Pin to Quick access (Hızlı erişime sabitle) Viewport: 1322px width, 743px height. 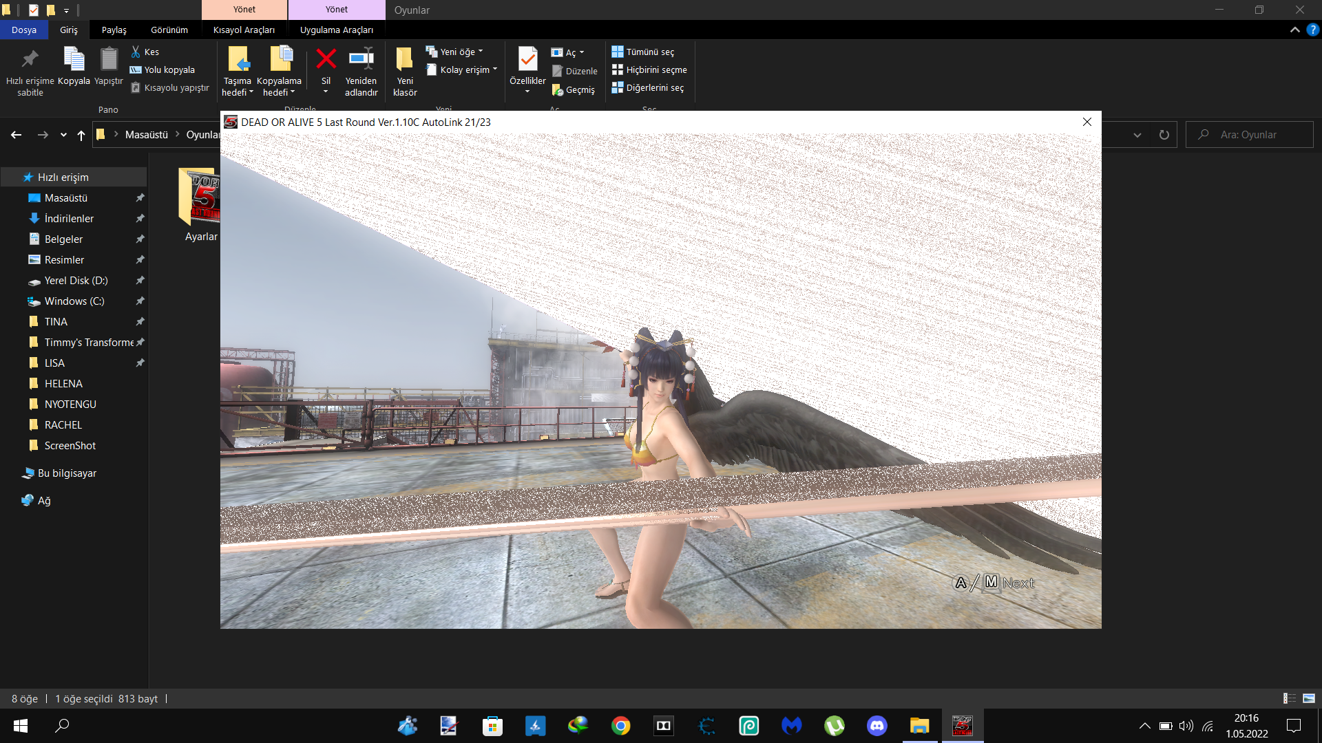tap(30, 72)
